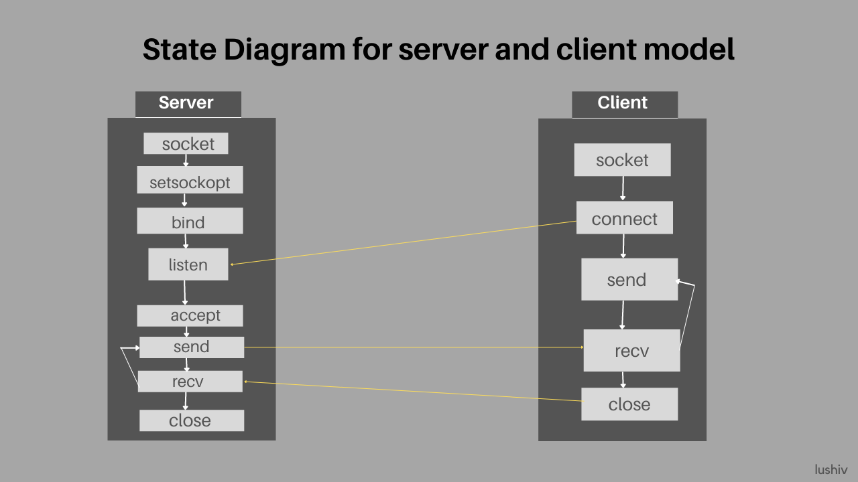858x482 pixels.
Task: Select the listen box in Server flow
Action: [188, 264]
